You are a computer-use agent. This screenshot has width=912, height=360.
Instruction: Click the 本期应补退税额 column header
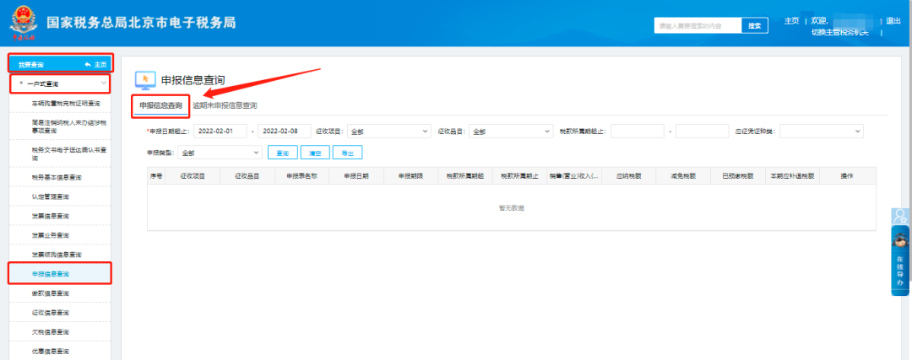coord(793,176)
